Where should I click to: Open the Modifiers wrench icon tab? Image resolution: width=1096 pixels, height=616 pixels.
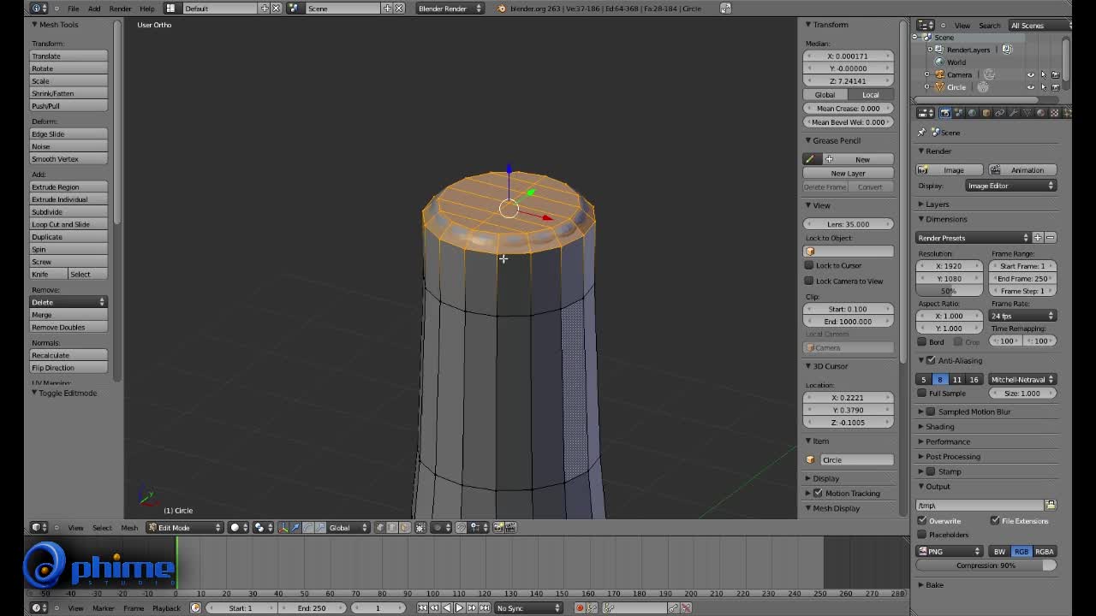click(x=1013, y=113)
